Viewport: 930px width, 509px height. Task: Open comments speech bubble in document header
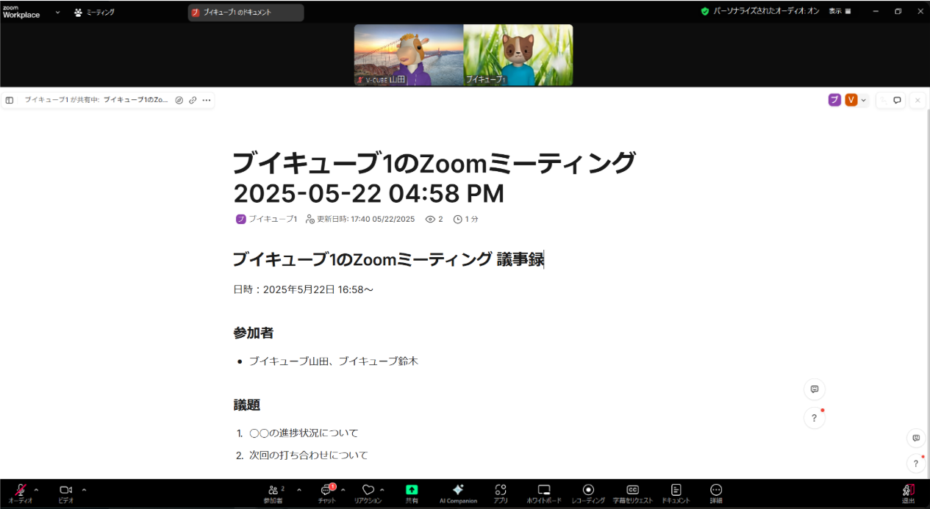pyautogui.click(x=898, y=100)
